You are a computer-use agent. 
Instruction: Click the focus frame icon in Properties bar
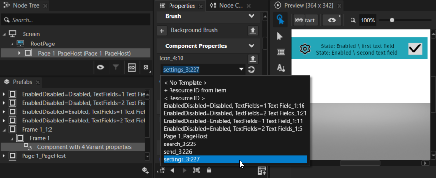(x=196, y=170)
